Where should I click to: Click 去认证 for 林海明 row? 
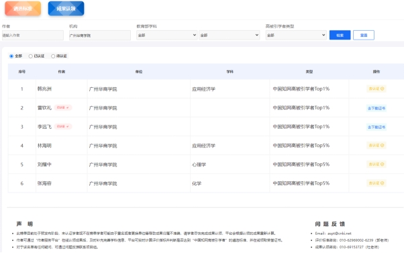coord(376,146)
